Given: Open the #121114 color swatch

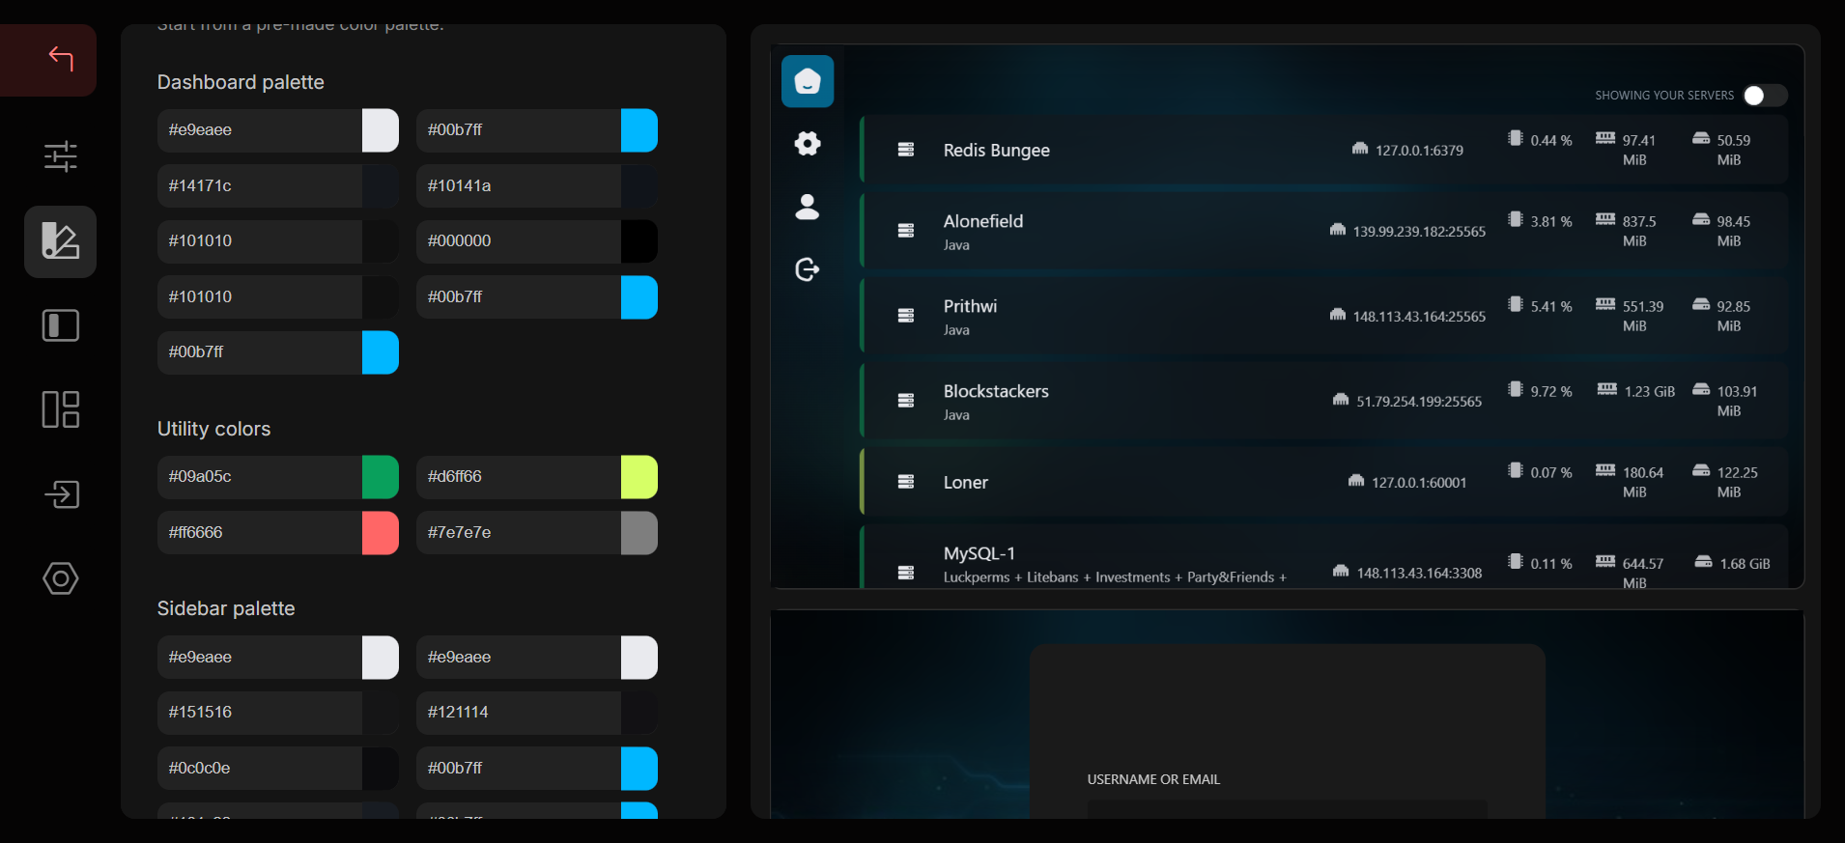Looking at the screenshot, I should pyautogui.click(x=639, y=713).
